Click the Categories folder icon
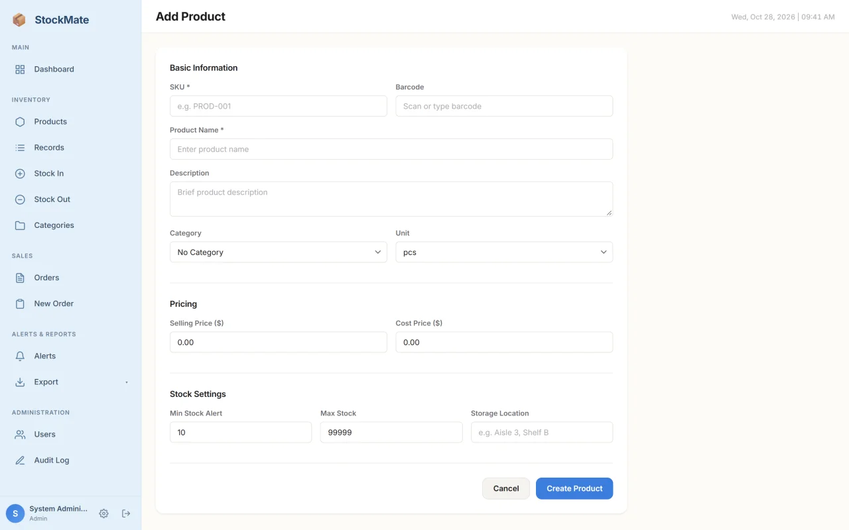This screenshot has width=849, height=530. tap(20, 225)
